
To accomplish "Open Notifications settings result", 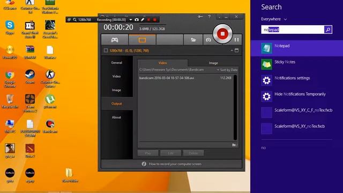I will coord(297,80).
